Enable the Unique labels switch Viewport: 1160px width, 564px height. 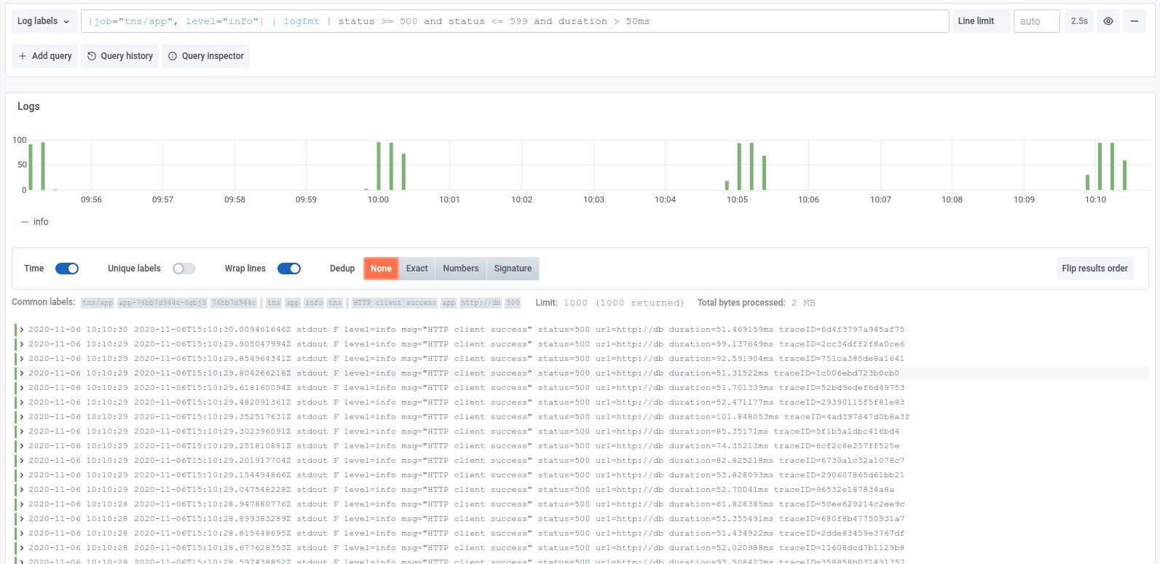click(x=184, y=269)
